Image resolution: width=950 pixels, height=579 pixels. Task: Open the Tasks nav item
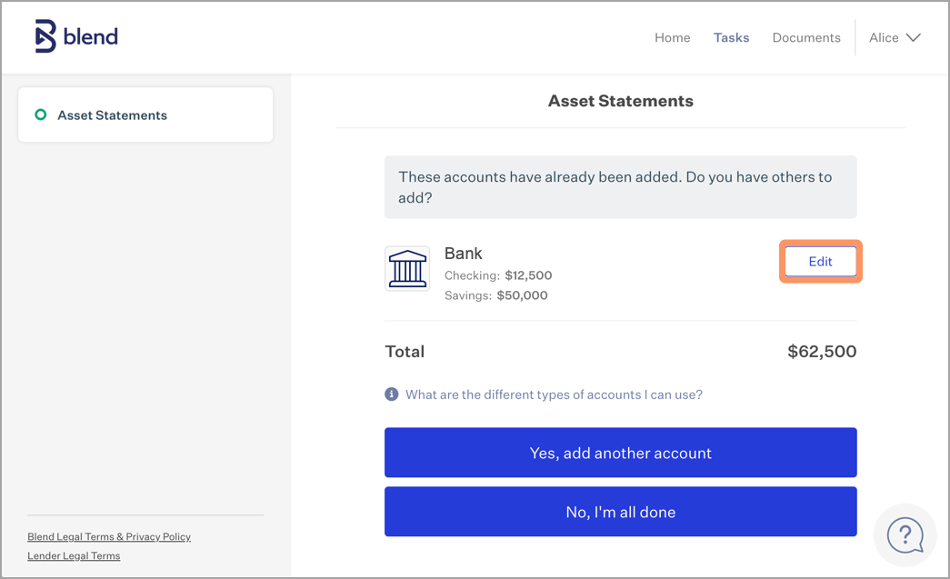(x=731, y=37)
